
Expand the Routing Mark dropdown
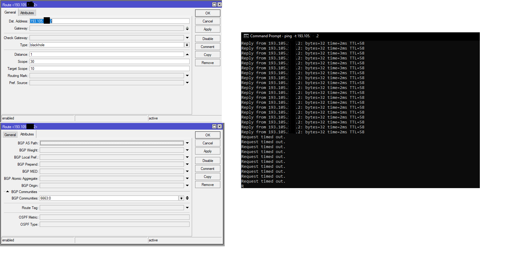tap(187, 76)
